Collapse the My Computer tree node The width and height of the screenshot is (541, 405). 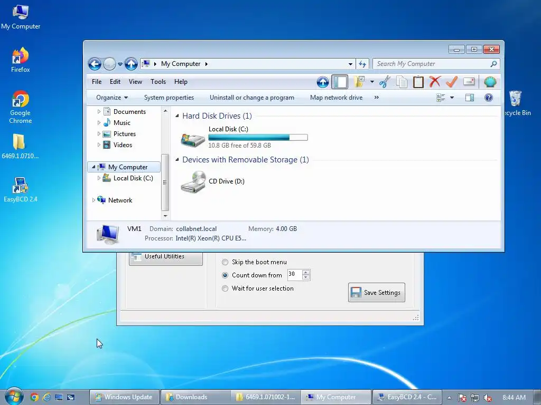(x=94, y=167)
